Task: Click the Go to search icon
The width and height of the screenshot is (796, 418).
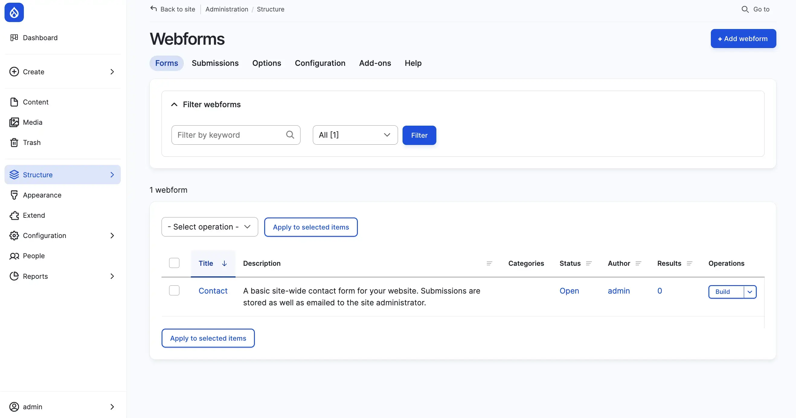Action: coord(745,9)
